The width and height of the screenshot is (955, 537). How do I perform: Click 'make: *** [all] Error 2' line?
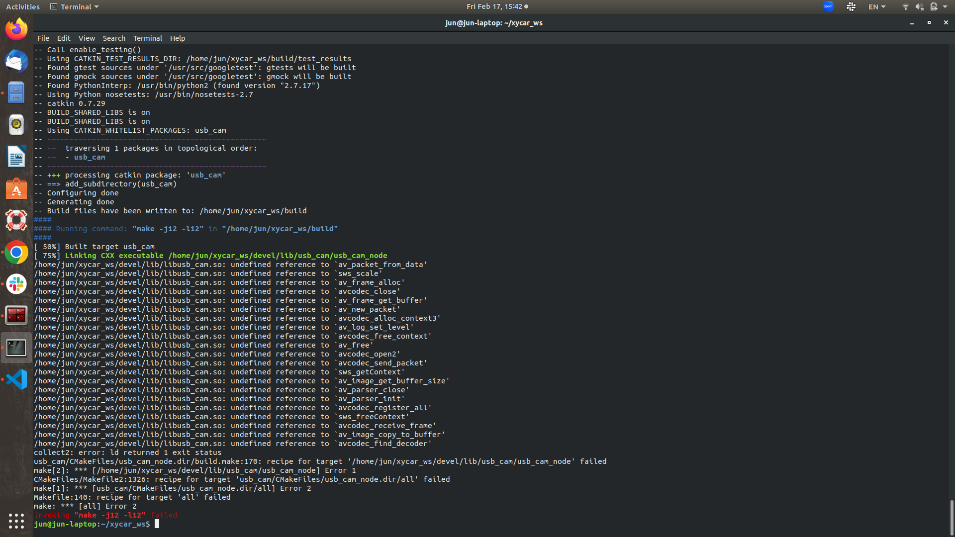[x=85, y=506]
